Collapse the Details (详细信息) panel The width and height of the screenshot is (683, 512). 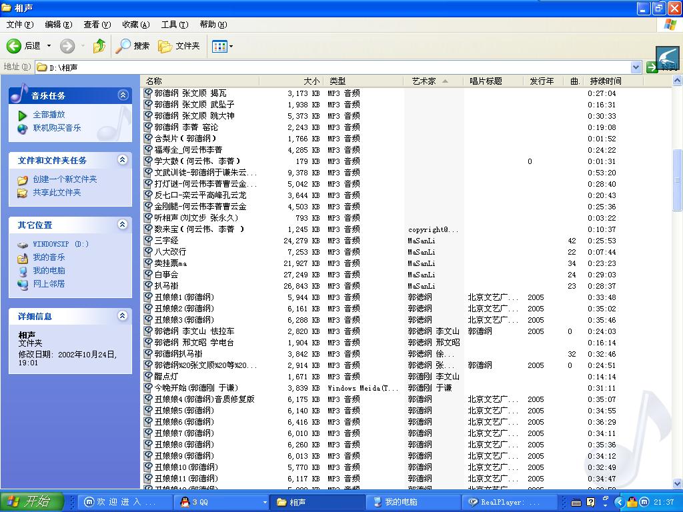tap(123, 316)
